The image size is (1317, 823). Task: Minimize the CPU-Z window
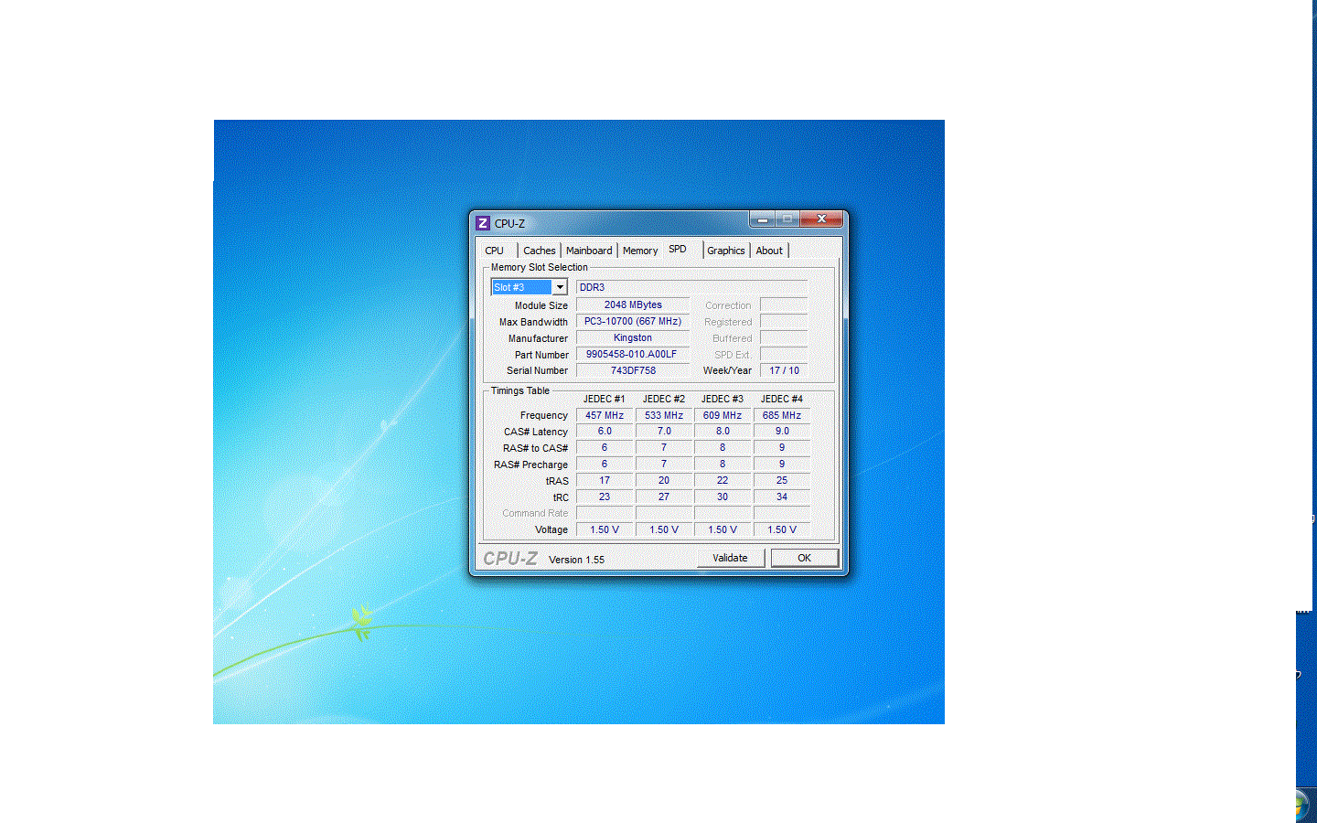point(762,219)
